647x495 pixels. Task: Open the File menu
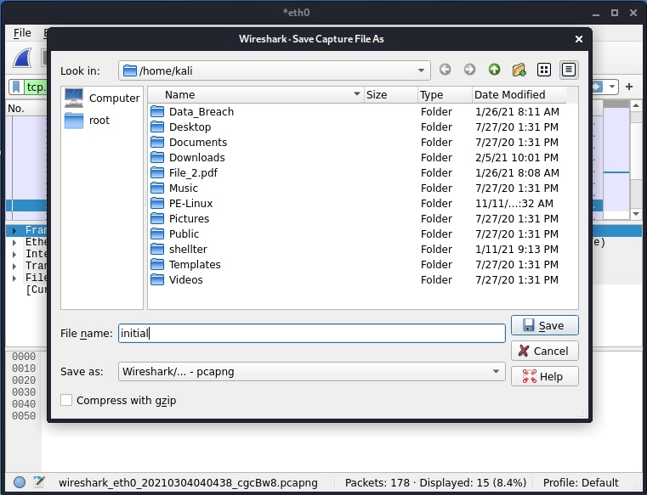pyautogui.click(x=22, y=33)
